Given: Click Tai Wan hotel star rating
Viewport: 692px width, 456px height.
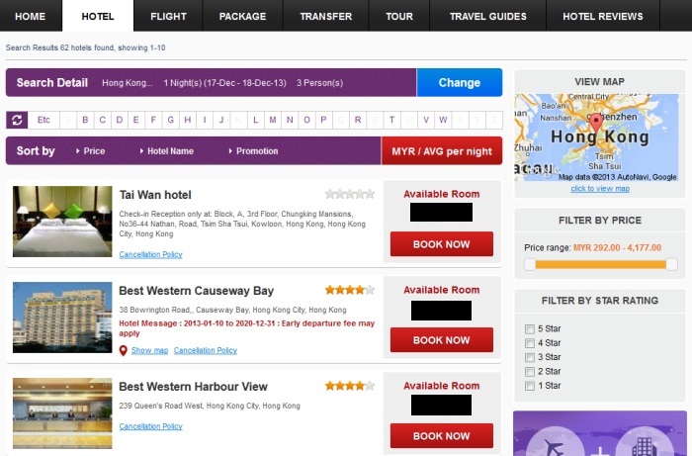Looking at the screenshot, I should (350, 194).
